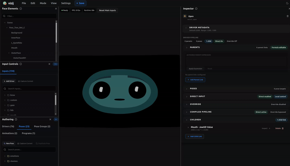Click Reset Main Inputs button
The height and width of the screenshot is (166, 290).
[x=107, y=10]
